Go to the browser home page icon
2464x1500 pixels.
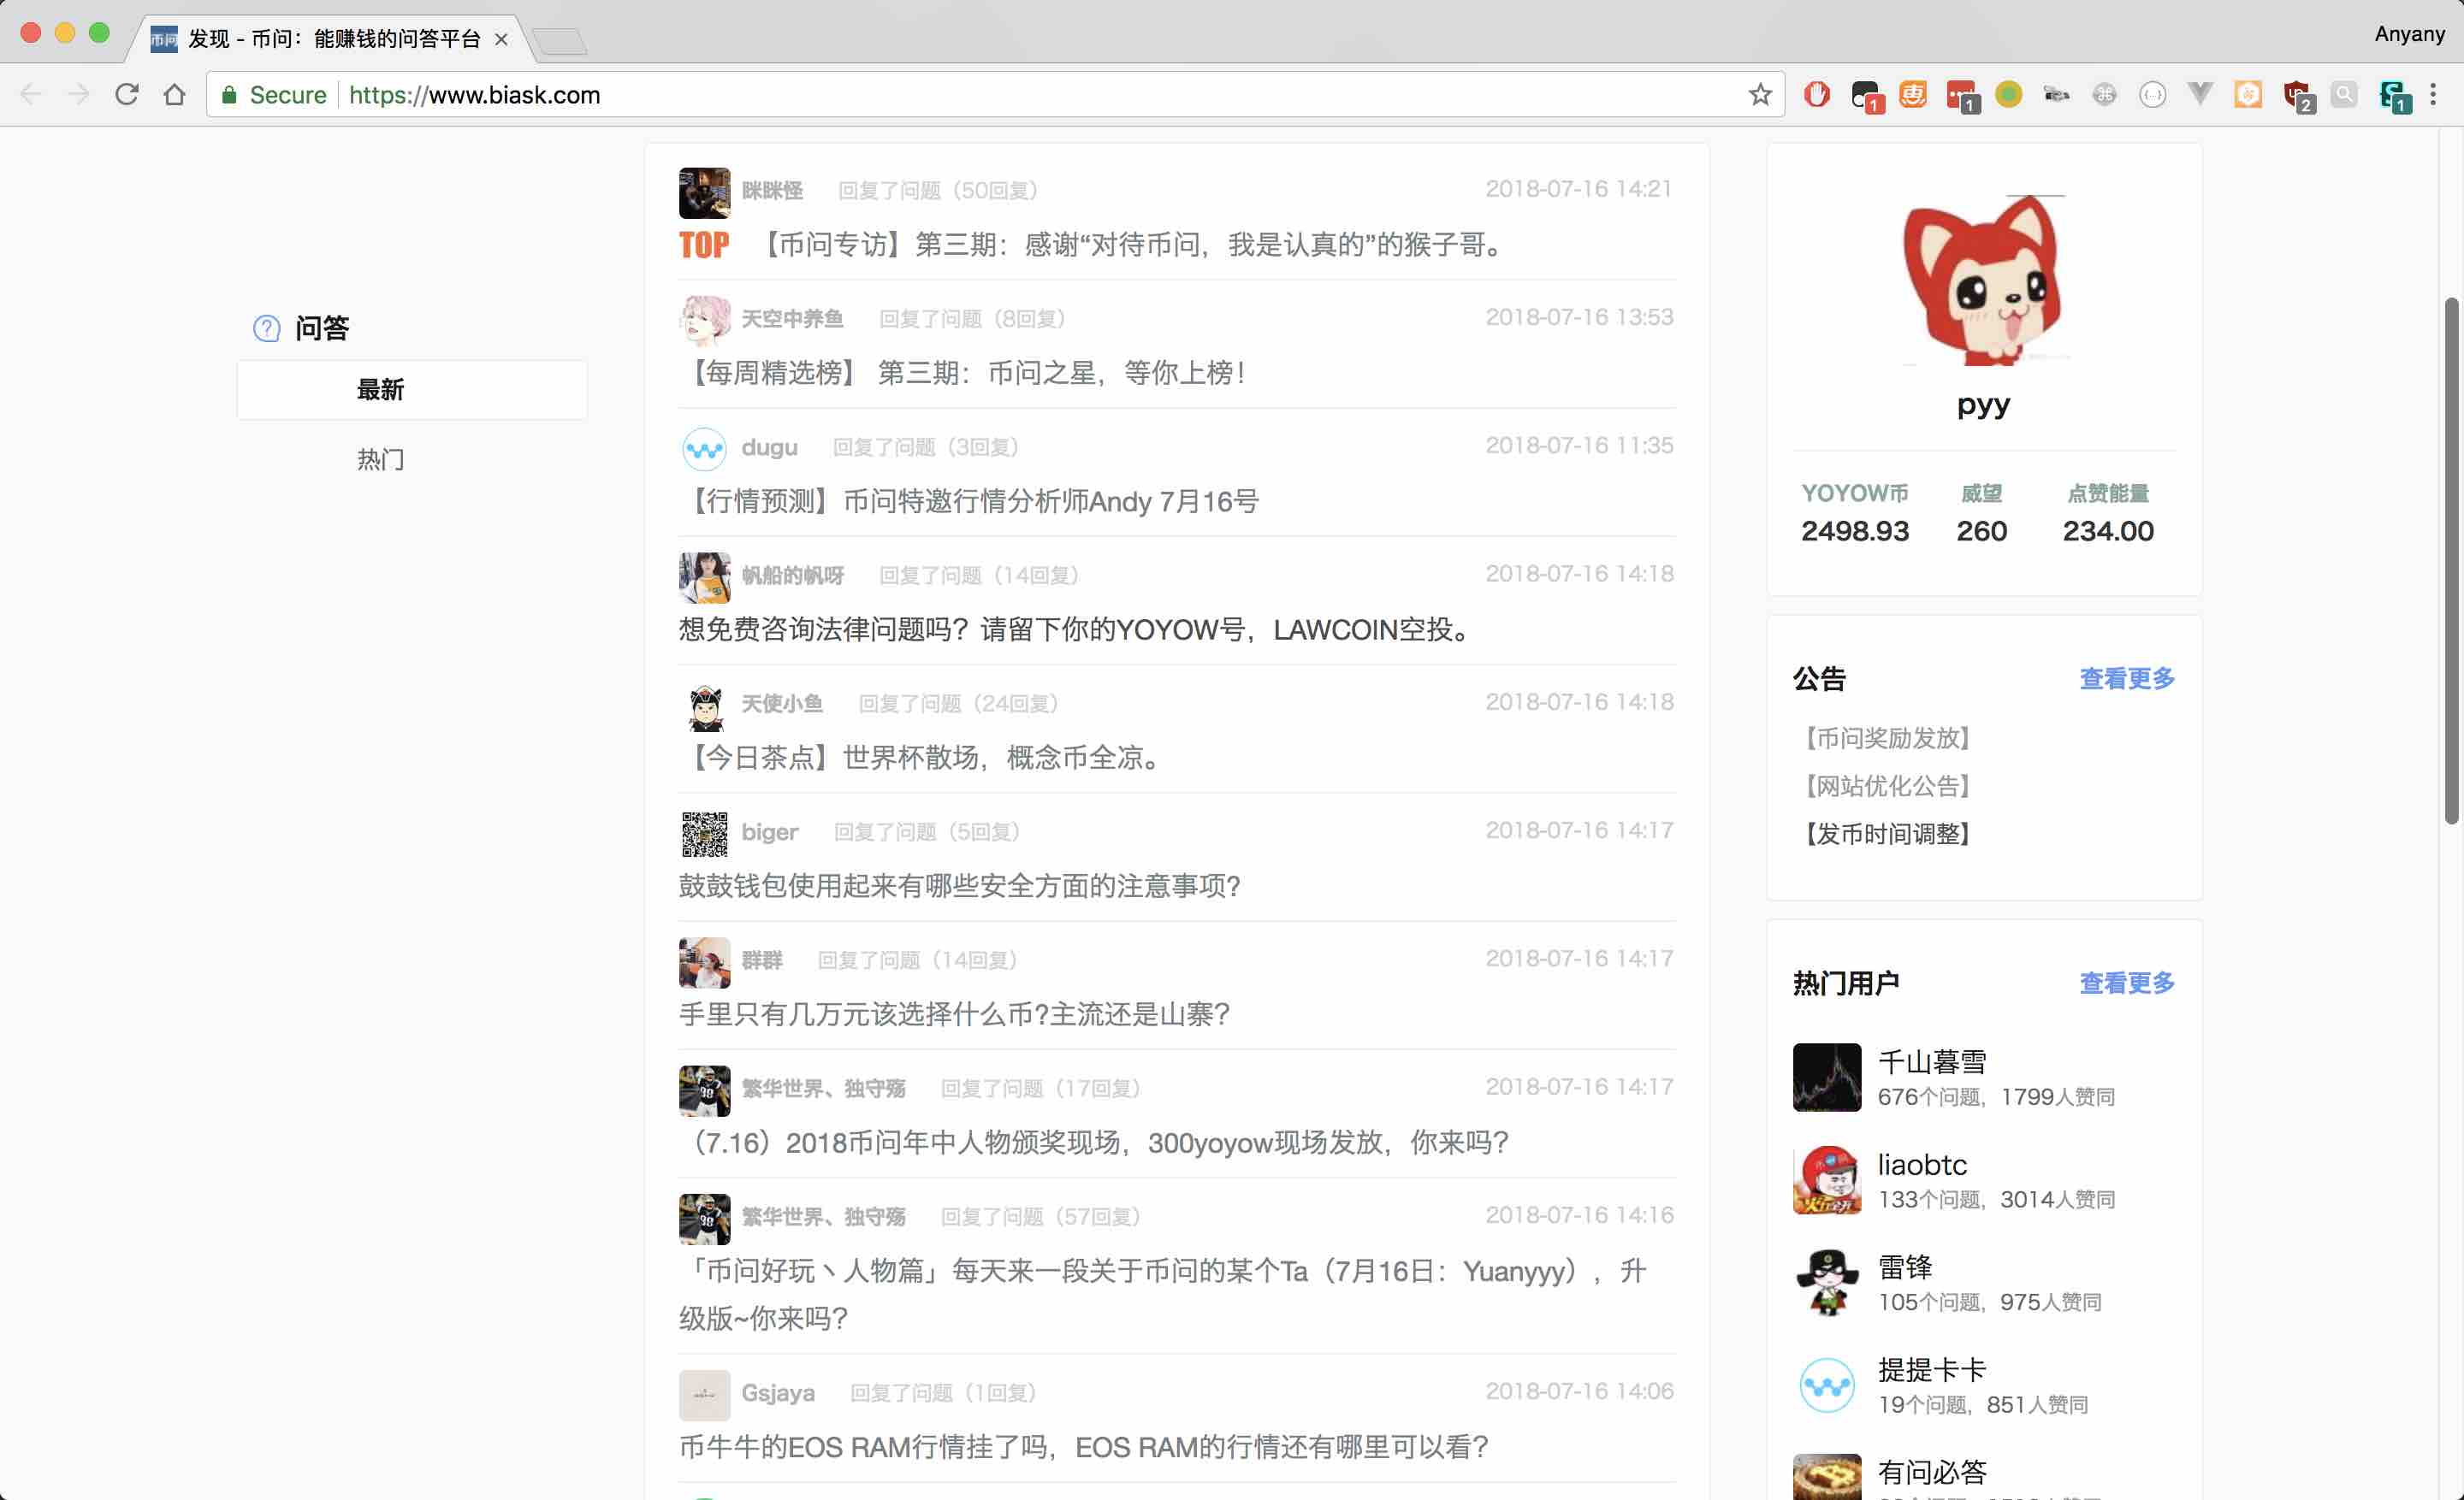[x=174, y=95]
